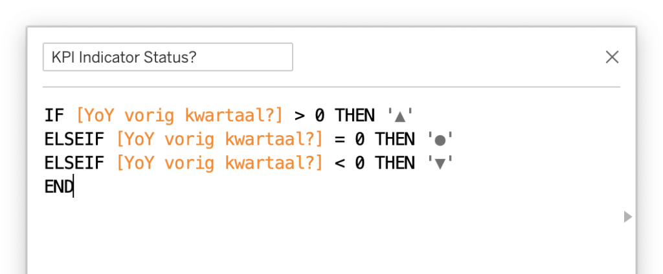Click the down triangle symbol in formula
Screen dimensions: 663x274
pyautogui.click(x=440, y=164)
